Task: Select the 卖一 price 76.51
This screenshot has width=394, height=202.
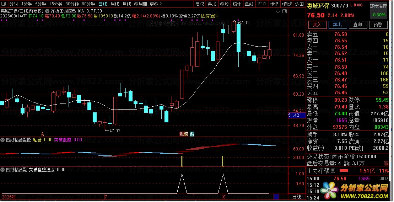Action: tap(340, 60)
